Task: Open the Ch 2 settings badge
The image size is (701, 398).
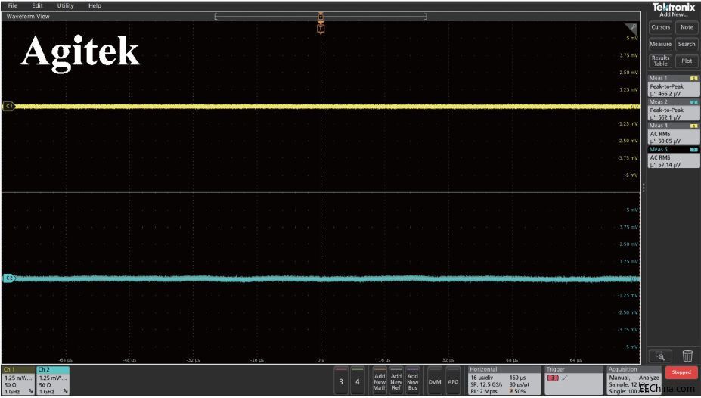Action: click(53, 381)
